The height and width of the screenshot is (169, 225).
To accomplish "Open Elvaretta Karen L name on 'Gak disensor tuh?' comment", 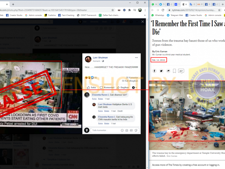I will coord(101,95).
